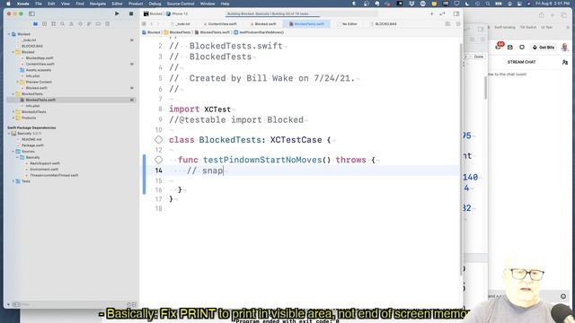The image size is (575, 323).
Task: Run the BlockedTests class test diamond
Action: point(158,140)
